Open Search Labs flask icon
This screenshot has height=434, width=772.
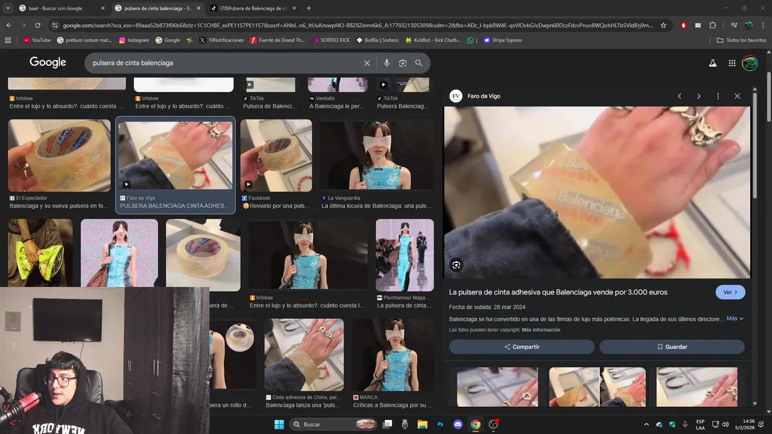(x=712, y=63)
